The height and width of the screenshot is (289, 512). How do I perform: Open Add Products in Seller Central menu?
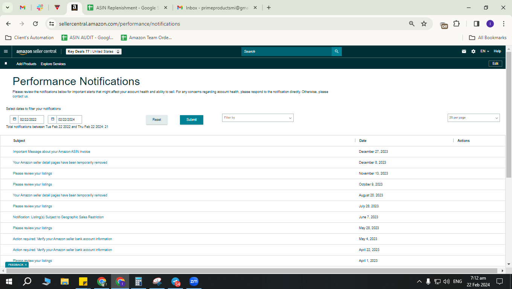tap(26, 64)
